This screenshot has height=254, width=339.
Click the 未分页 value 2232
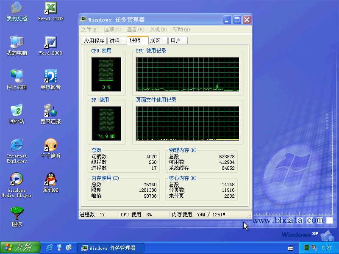tap(229, 196)
